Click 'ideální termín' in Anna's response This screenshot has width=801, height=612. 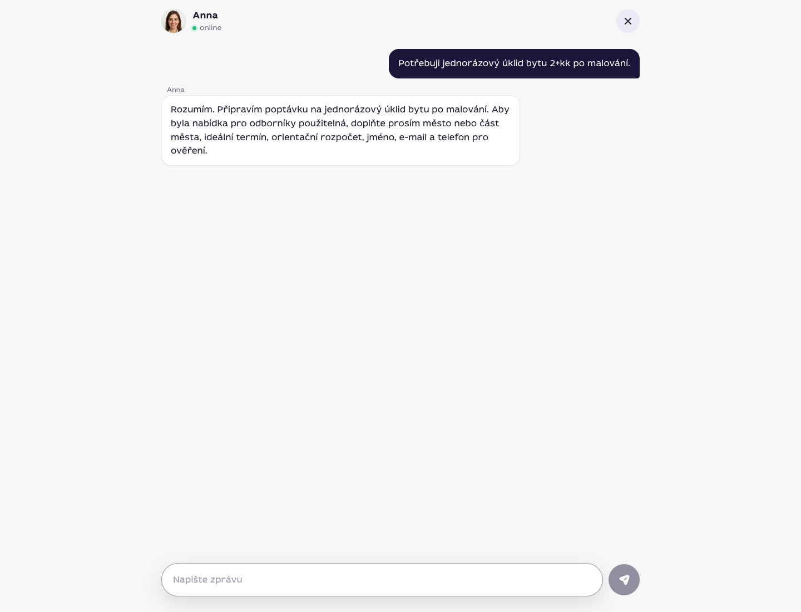(236, 137)
